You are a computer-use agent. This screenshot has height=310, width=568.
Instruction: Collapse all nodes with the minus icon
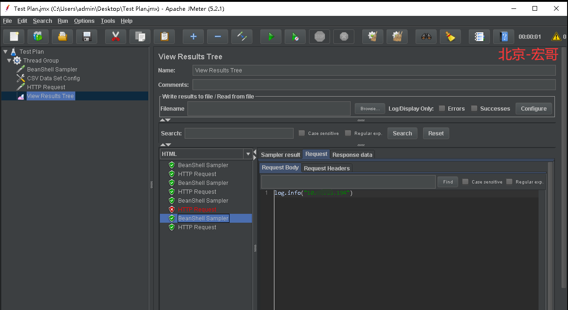[218, 36]
